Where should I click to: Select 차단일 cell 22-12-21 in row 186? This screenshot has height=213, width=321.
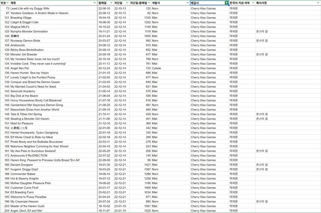[120, 165]
